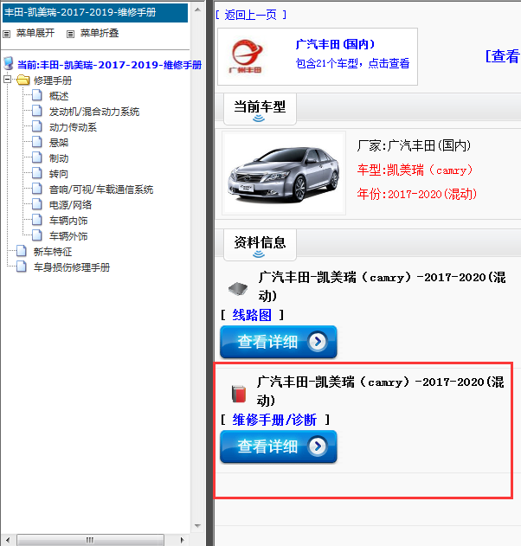Screen dimensions: 521x546
Task: Collapse the 修理手册 tree node
Action: tap(7, 79)
